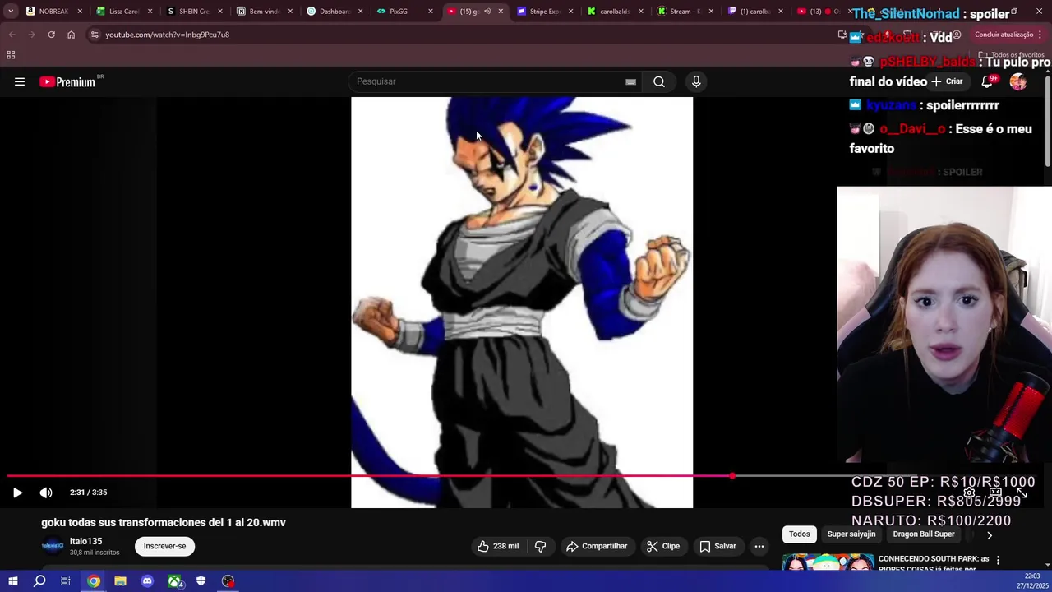Click the Criar create button

tap(946, 81)
